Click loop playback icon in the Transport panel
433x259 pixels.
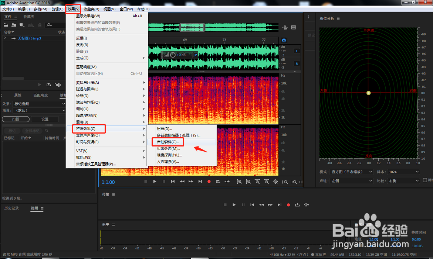click(x=297, y=205)
